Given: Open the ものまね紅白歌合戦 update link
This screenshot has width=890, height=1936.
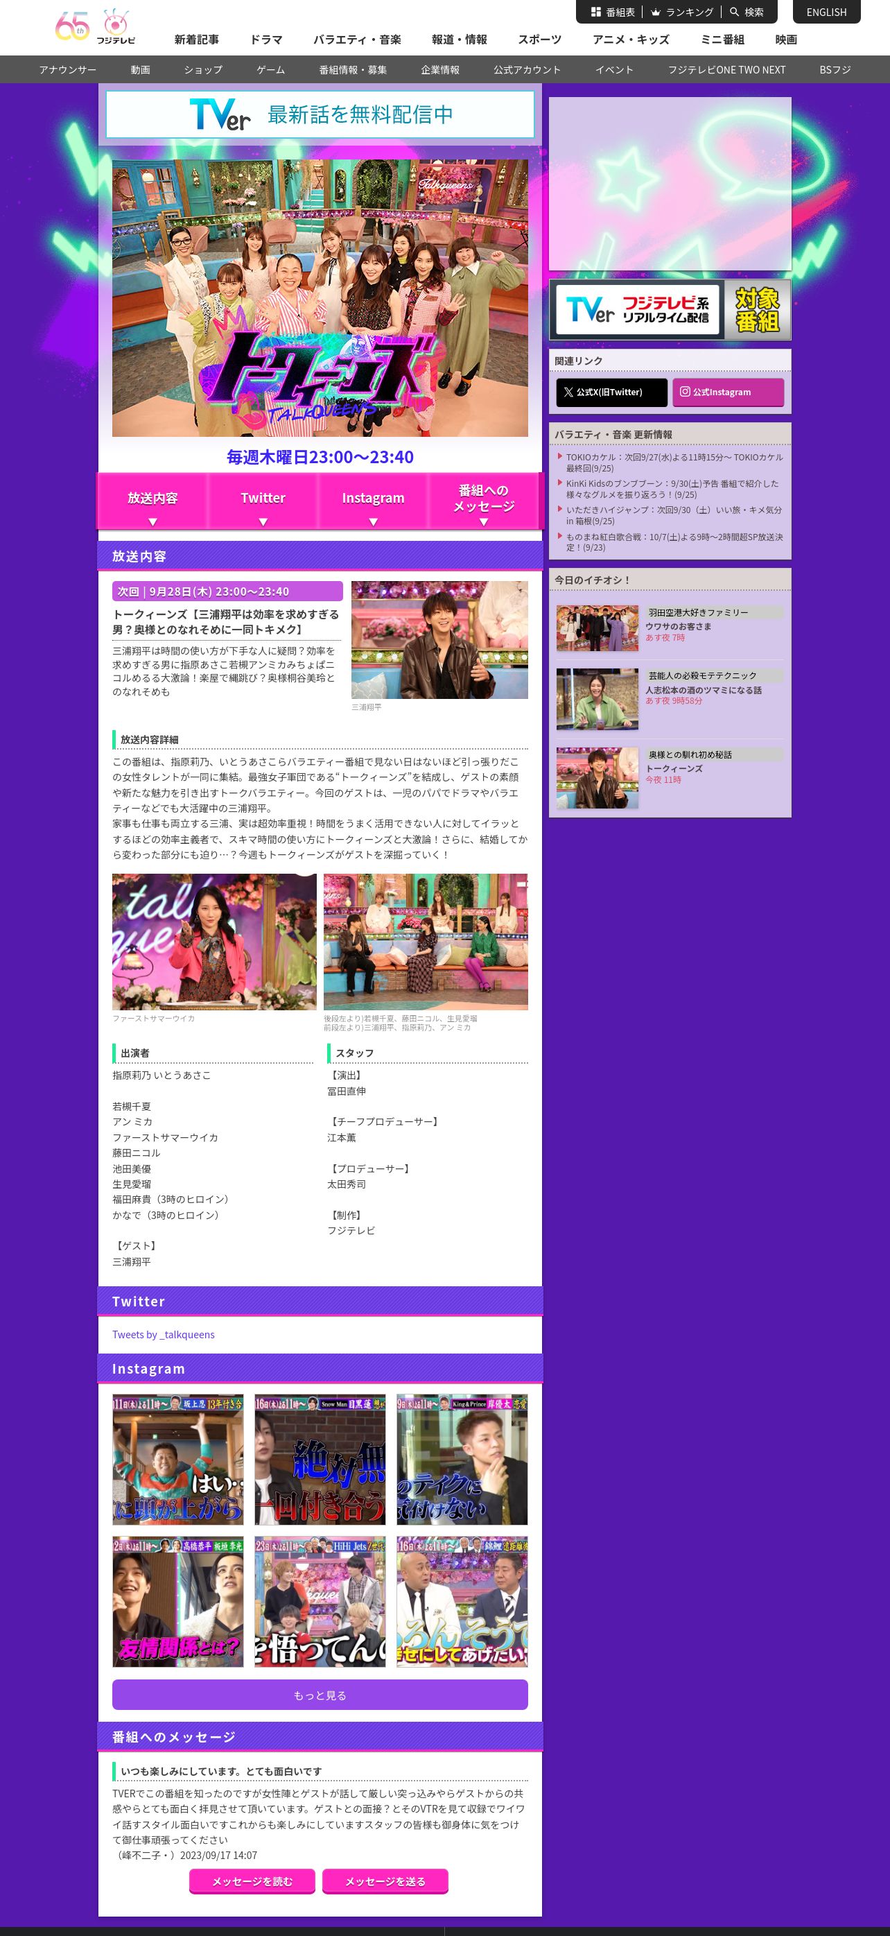Looking at the screenshot, I should tap(674, 541).
